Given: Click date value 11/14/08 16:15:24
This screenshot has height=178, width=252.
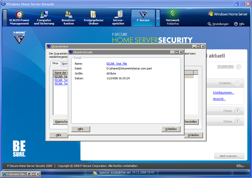Looking at the screenshot, I should [118, 78].
